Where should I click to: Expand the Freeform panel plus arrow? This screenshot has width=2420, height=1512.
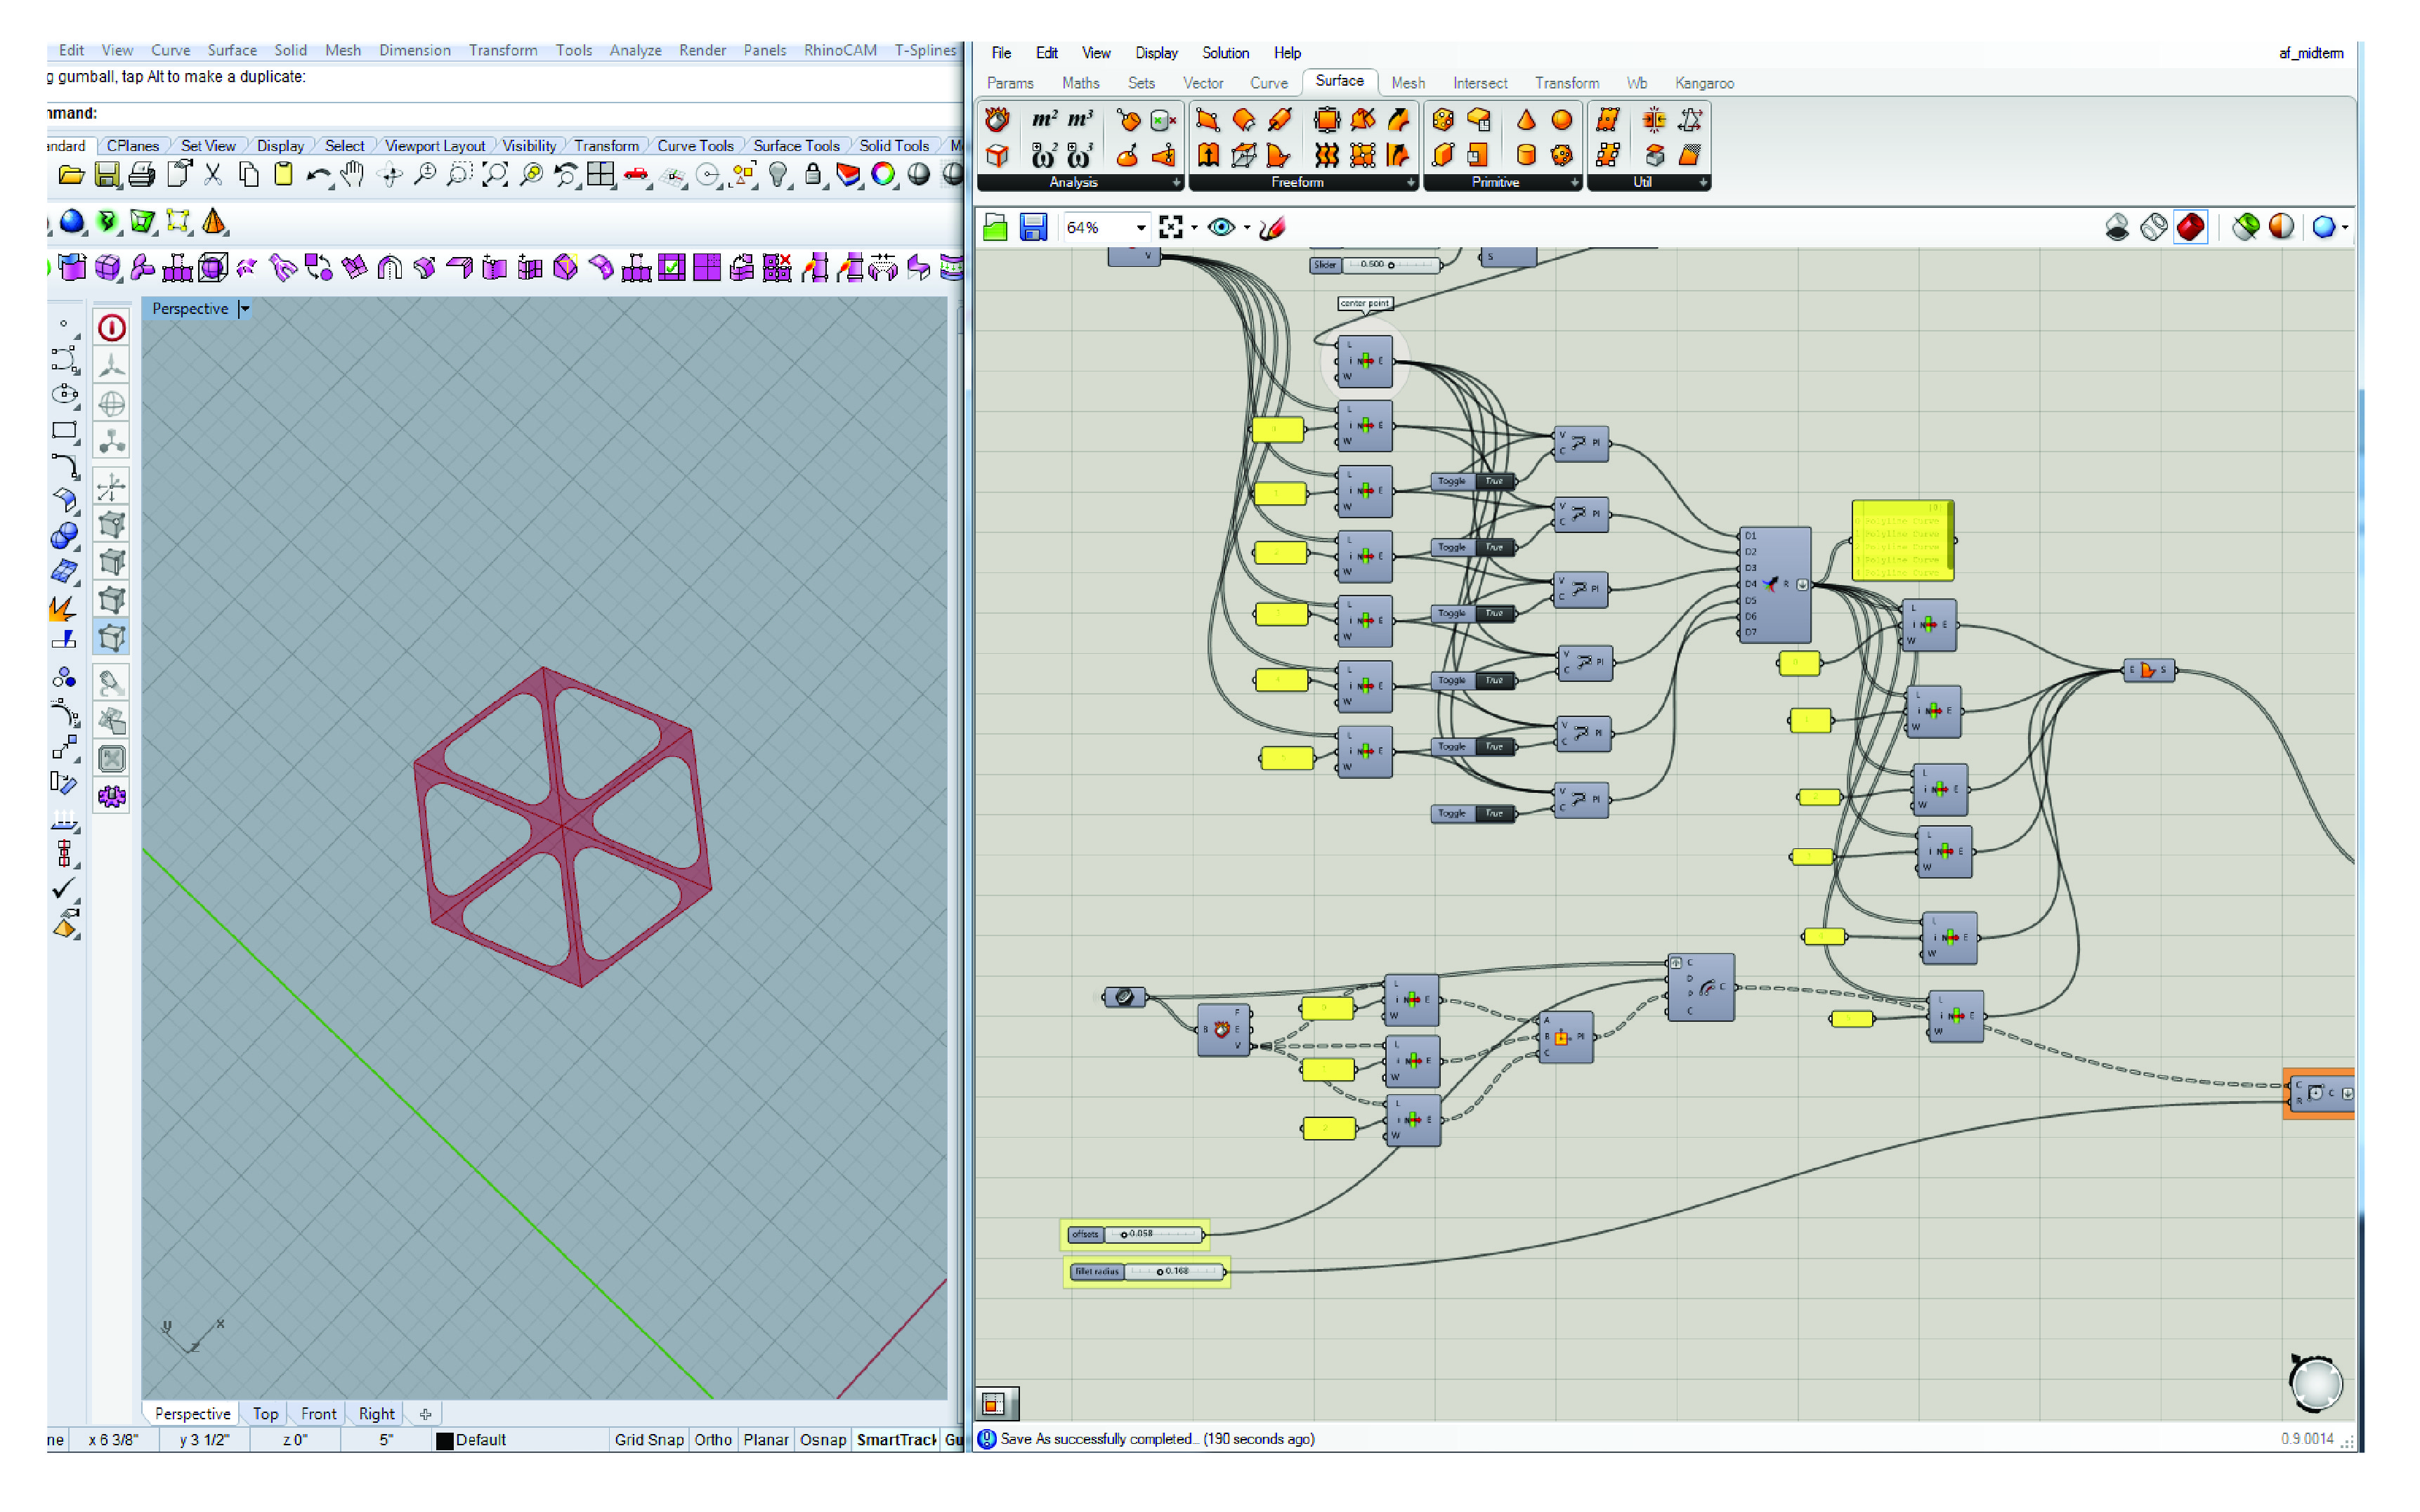point(1410,182)
